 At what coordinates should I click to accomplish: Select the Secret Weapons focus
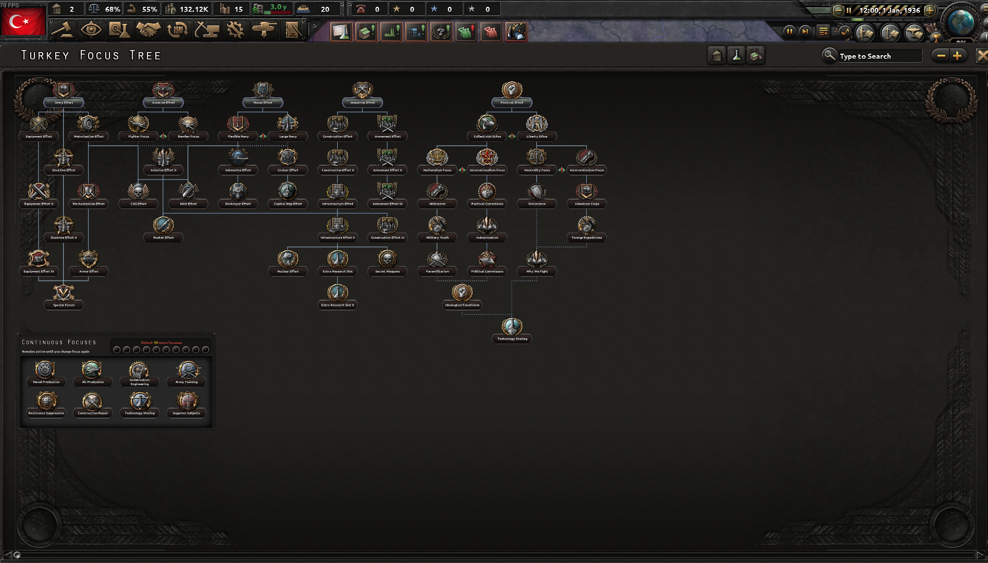click(x=387, y=263)
